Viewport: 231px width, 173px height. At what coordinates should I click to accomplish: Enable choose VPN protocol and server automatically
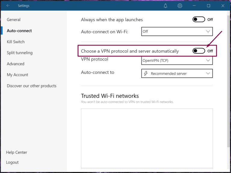[x=199, y=51]
